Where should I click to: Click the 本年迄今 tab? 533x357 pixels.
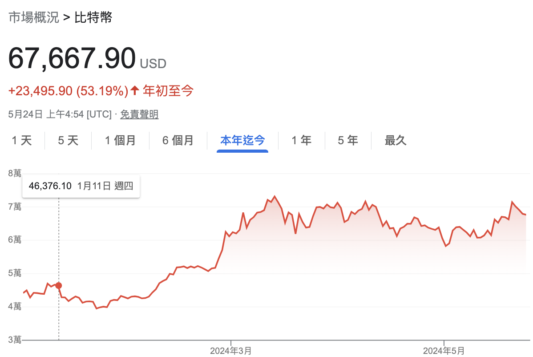[242, 140]
